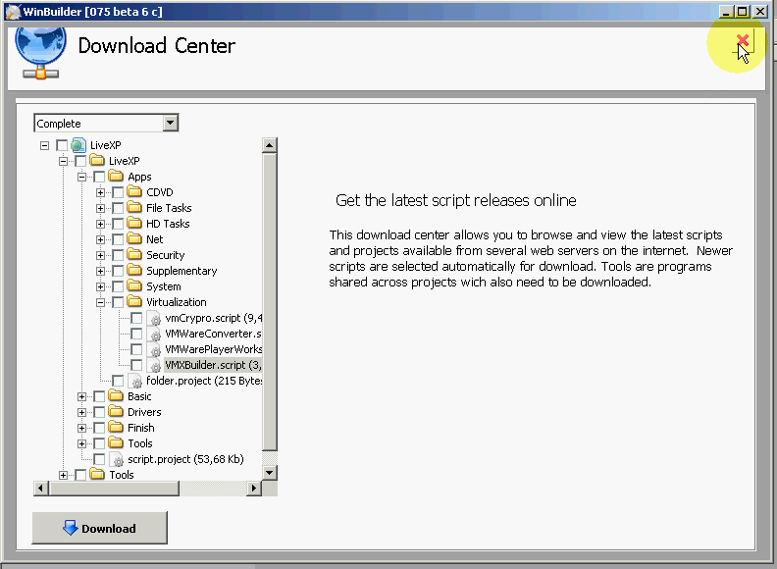Collapse the Apps tree node

coord(81,177)
